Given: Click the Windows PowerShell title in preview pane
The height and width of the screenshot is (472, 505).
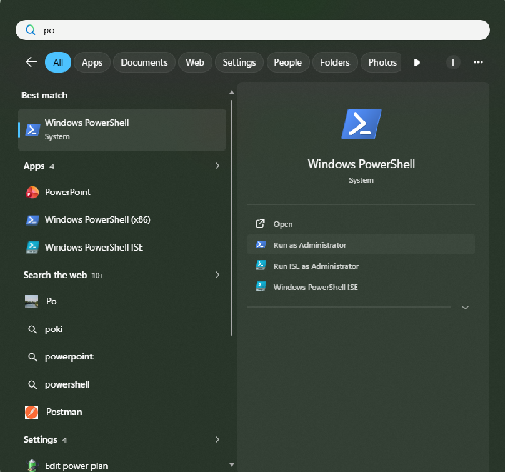Looking at the screenshot, I should tap(361, 164).
